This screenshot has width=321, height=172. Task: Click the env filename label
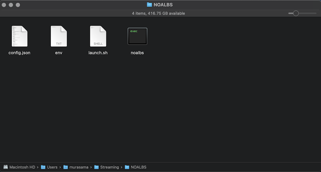click(x=59, y=53)
